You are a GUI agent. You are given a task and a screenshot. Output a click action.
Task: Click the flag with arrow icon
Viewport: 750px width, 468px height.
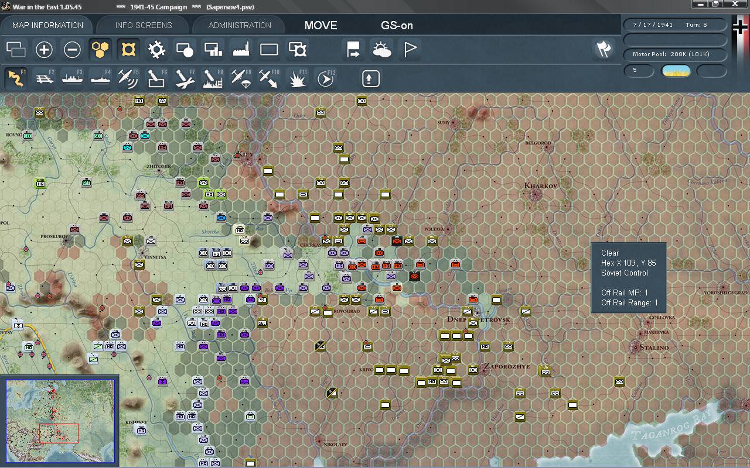click(x=353, y=50)
